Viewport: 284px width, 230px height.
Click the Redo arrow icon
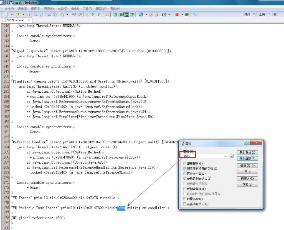pos(80,14)
